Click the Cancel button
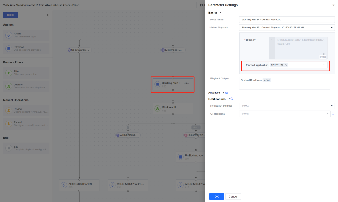338x202 pixels. (x=233, y=196)
